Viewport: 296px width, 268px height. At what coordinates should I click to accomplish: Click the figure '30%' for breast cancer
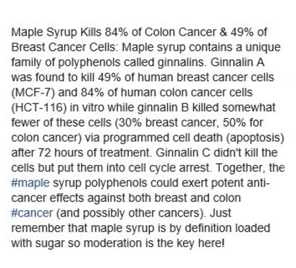pyautogui.click(x=130, y=122)
